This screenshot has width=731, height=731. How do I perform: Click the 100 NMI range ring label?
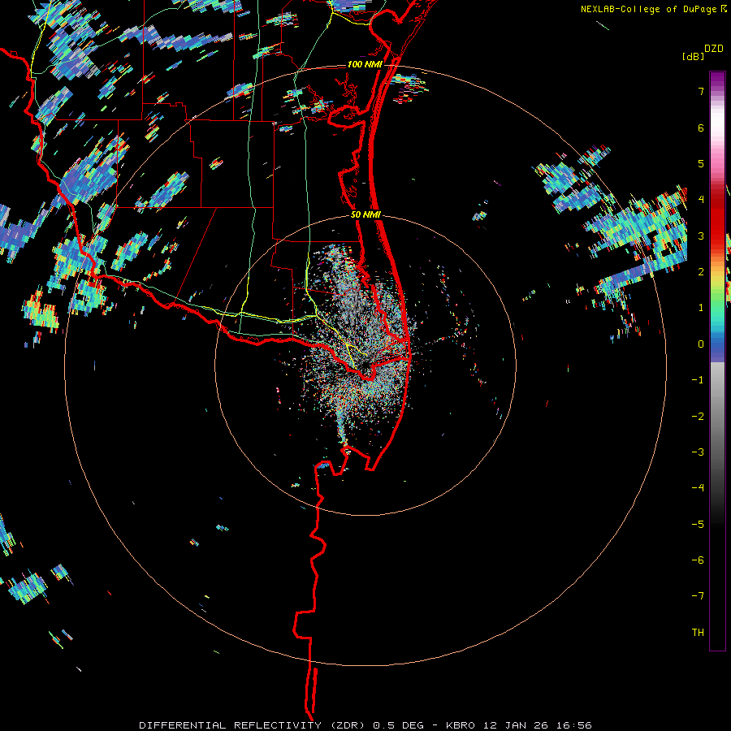[x=365, y=64]
